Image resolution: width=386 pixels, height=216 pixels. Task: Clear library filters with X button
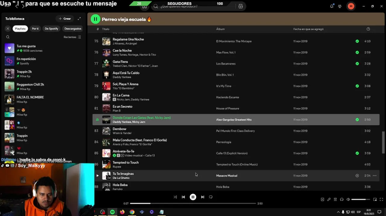(8, 28)
